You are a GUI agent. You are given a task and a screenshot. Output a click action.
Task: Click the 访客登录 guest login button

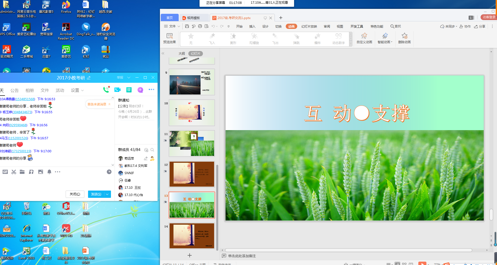tap(489, 17)
